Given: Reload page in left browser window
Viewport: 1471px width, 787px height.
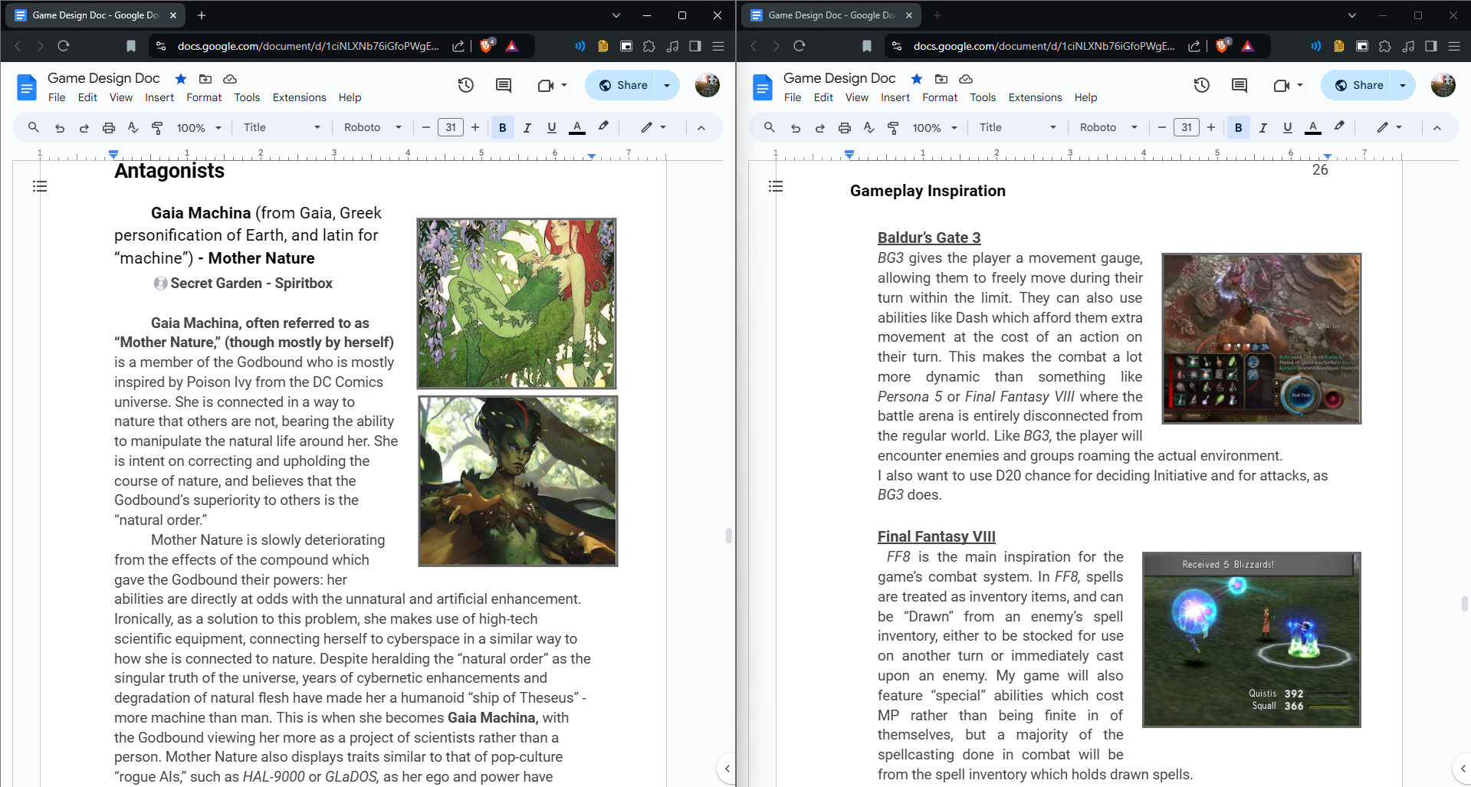Looking at the screenshot, I should tap(64, 46).
